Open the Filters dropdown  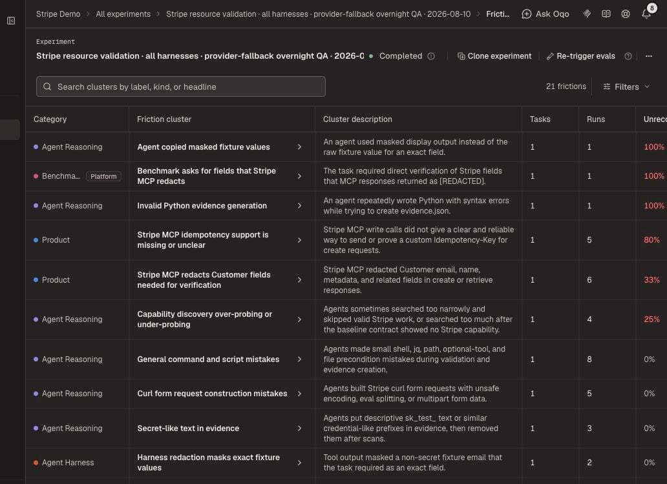(x=626, y=86)
